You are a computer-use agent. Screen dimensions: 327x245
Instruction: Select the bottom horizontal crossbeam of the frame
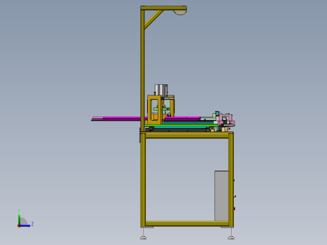[x=187, y=224]
